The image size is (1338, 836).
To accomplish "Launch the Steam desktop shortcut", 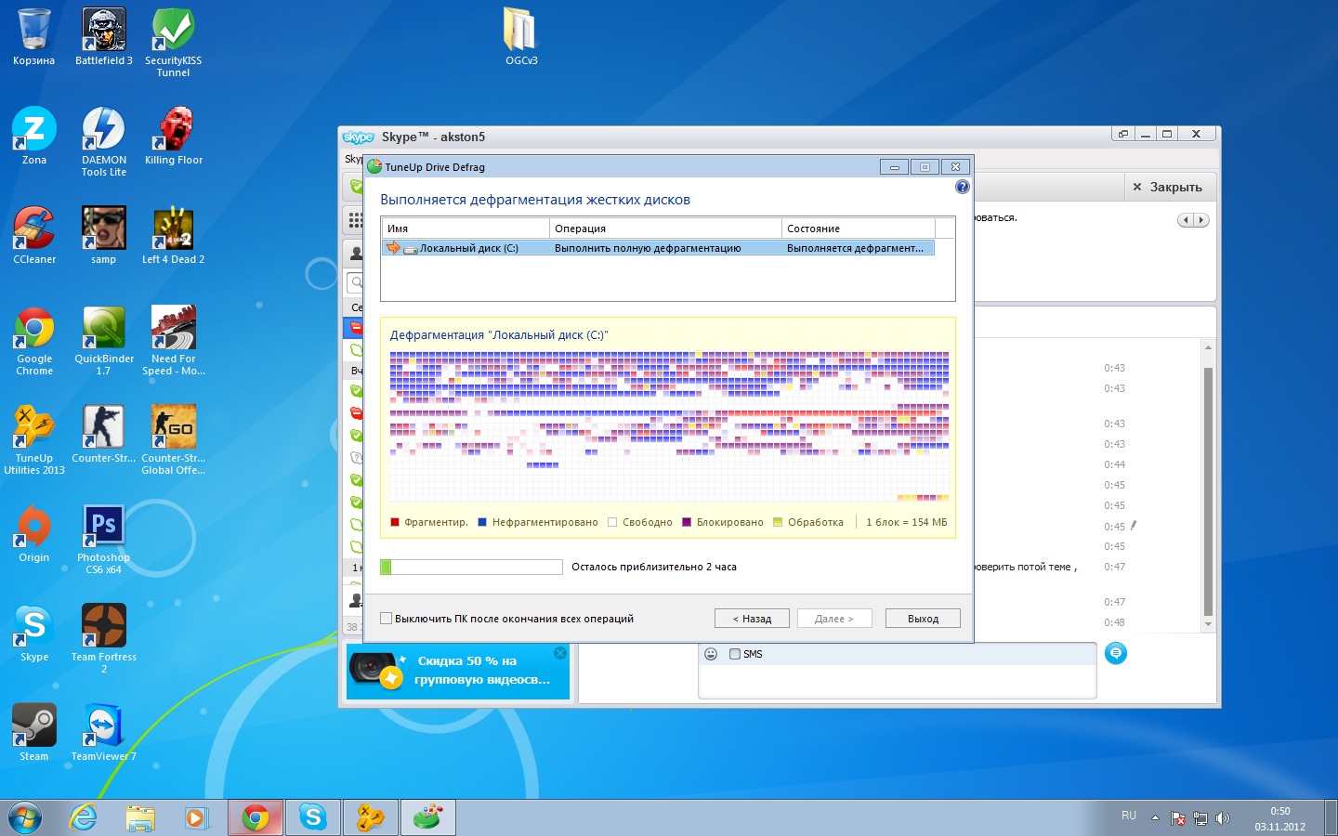I will click(x=33, y=733).
